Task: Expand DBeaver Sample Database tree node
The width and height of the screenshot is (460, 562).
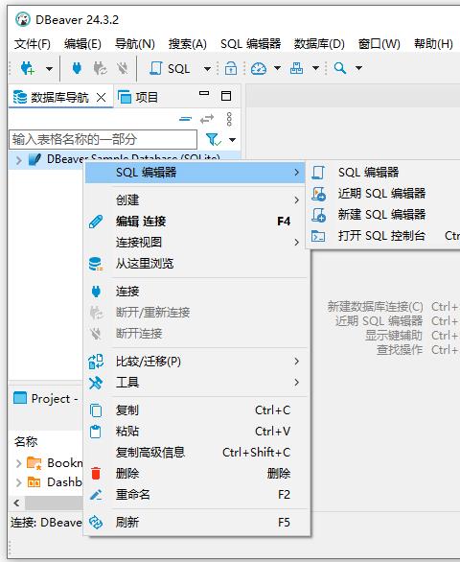Action: [18, 160]
